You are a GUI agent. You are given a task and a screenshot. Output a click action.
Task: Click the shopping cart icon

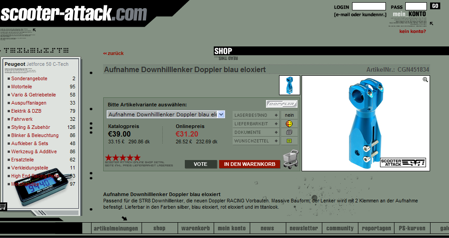pyautogui.click(x=290, y=159)
